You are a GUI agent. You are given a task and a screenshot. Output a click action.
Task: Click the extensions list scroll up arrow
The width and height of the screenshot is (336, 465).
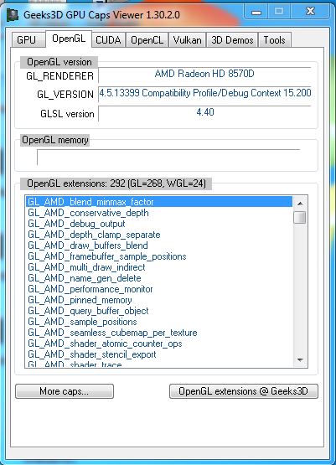[300, 204]
